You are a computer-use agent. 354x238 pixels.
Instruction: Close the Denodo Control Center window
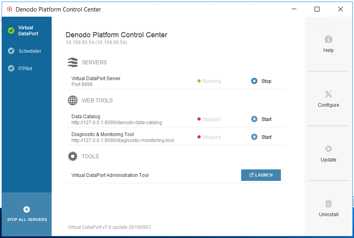click(x=340, y=9)
